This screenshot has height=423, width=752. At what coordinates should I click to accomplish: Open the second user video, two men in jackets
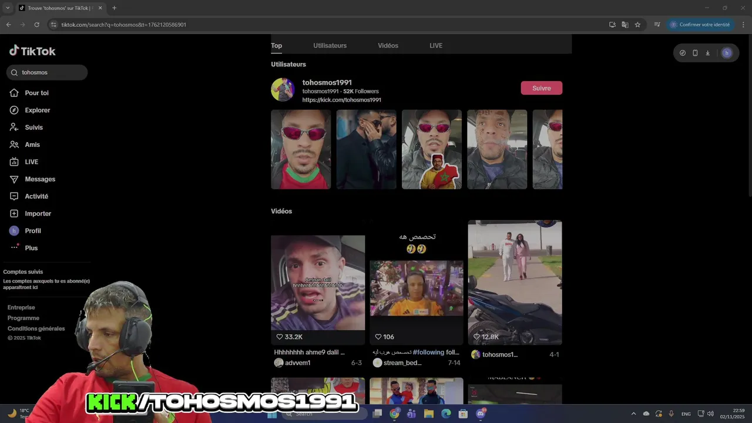point(366,149)
